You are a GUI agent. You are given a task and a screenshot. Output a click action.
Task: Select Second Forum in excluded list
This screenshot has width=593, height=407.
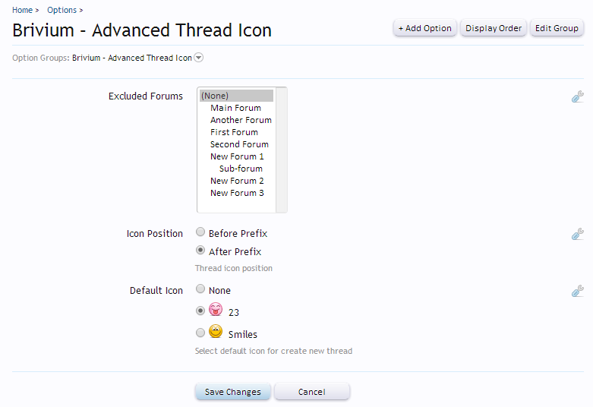pos(236,144)
